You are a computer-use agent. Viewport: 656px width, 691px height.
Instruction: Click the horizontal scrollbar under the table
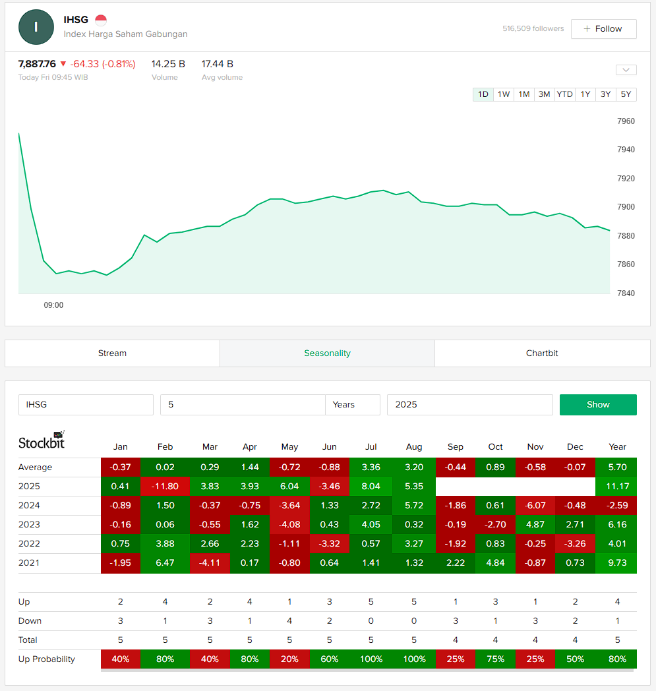click(x=367, y=671)
